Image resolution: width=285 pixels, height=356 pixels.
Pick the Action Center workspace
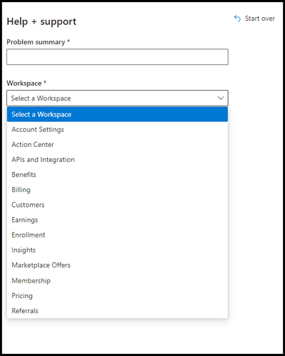pos(118,144)
